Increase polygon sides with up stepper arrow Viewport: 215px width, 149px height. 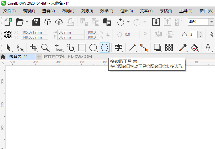[x=201, y=33]
